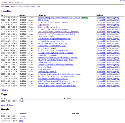
Task: Open the web branch
Action: coord(21,121)
